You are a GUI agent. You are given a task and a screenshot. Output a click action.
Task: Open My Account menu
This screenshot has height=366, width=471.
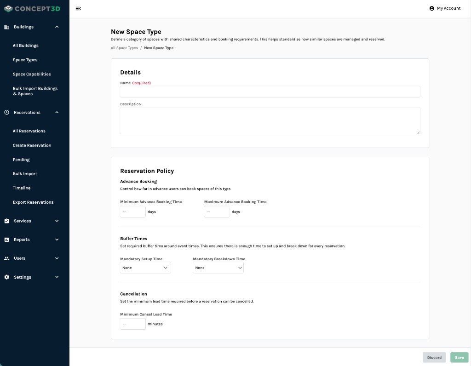445,8
